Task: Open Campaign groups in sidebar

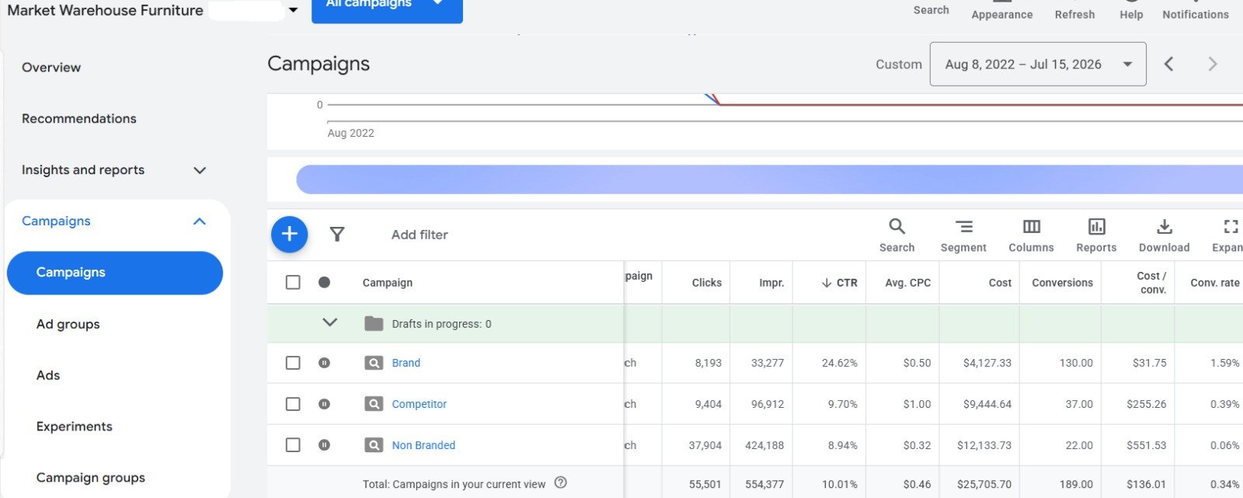Action: (91, 478)
